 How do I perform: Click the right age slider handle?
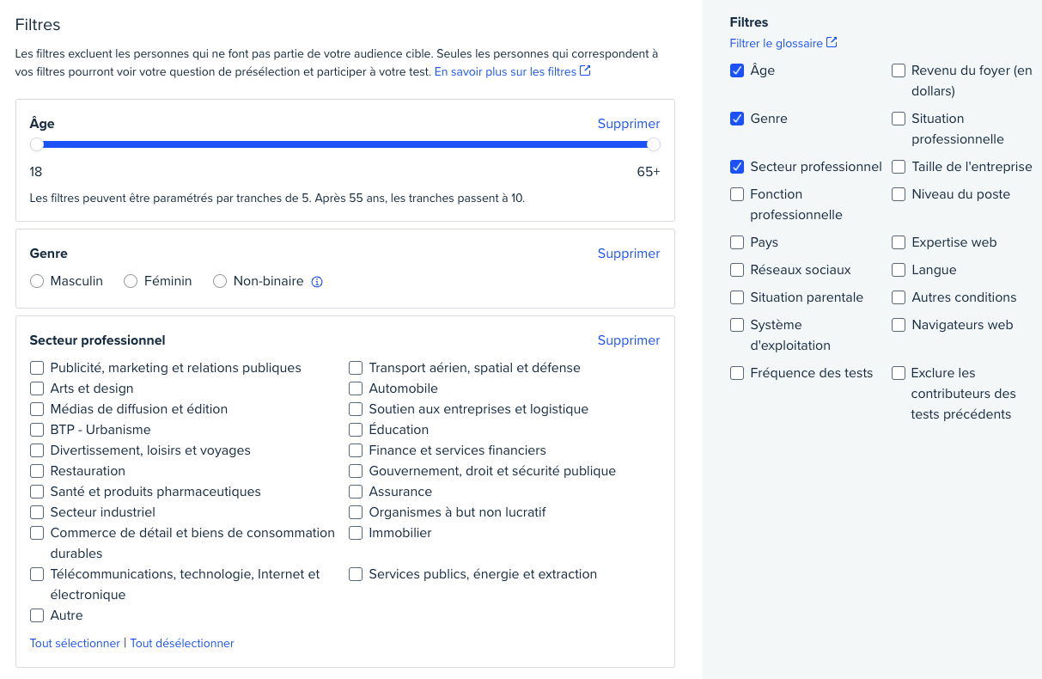tap(654, 144)
